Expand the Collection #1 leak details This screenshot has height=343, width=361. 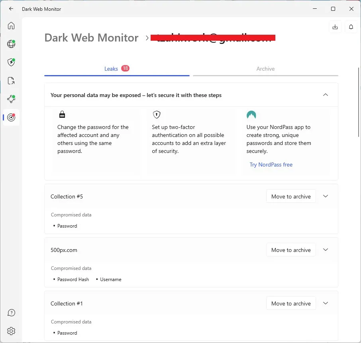click(326, 303)
